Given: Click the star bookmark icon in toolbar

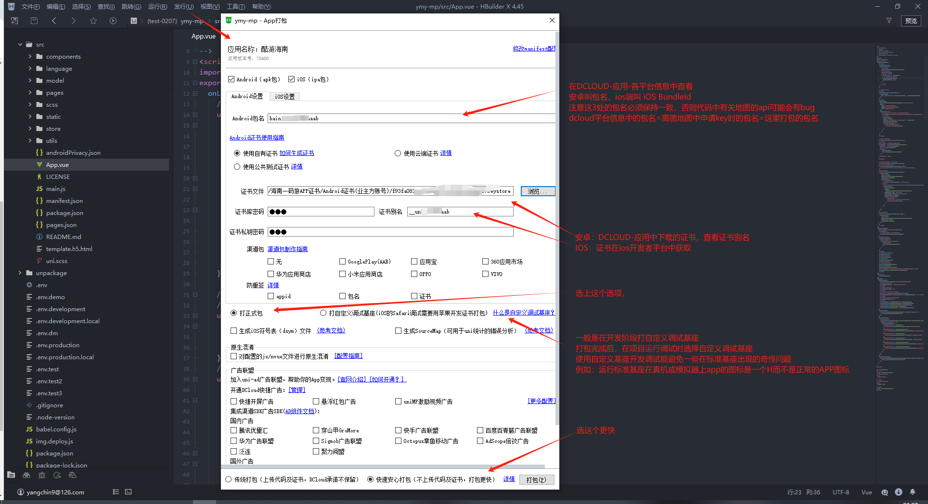Looking at the screenshot, I should 93,21.
